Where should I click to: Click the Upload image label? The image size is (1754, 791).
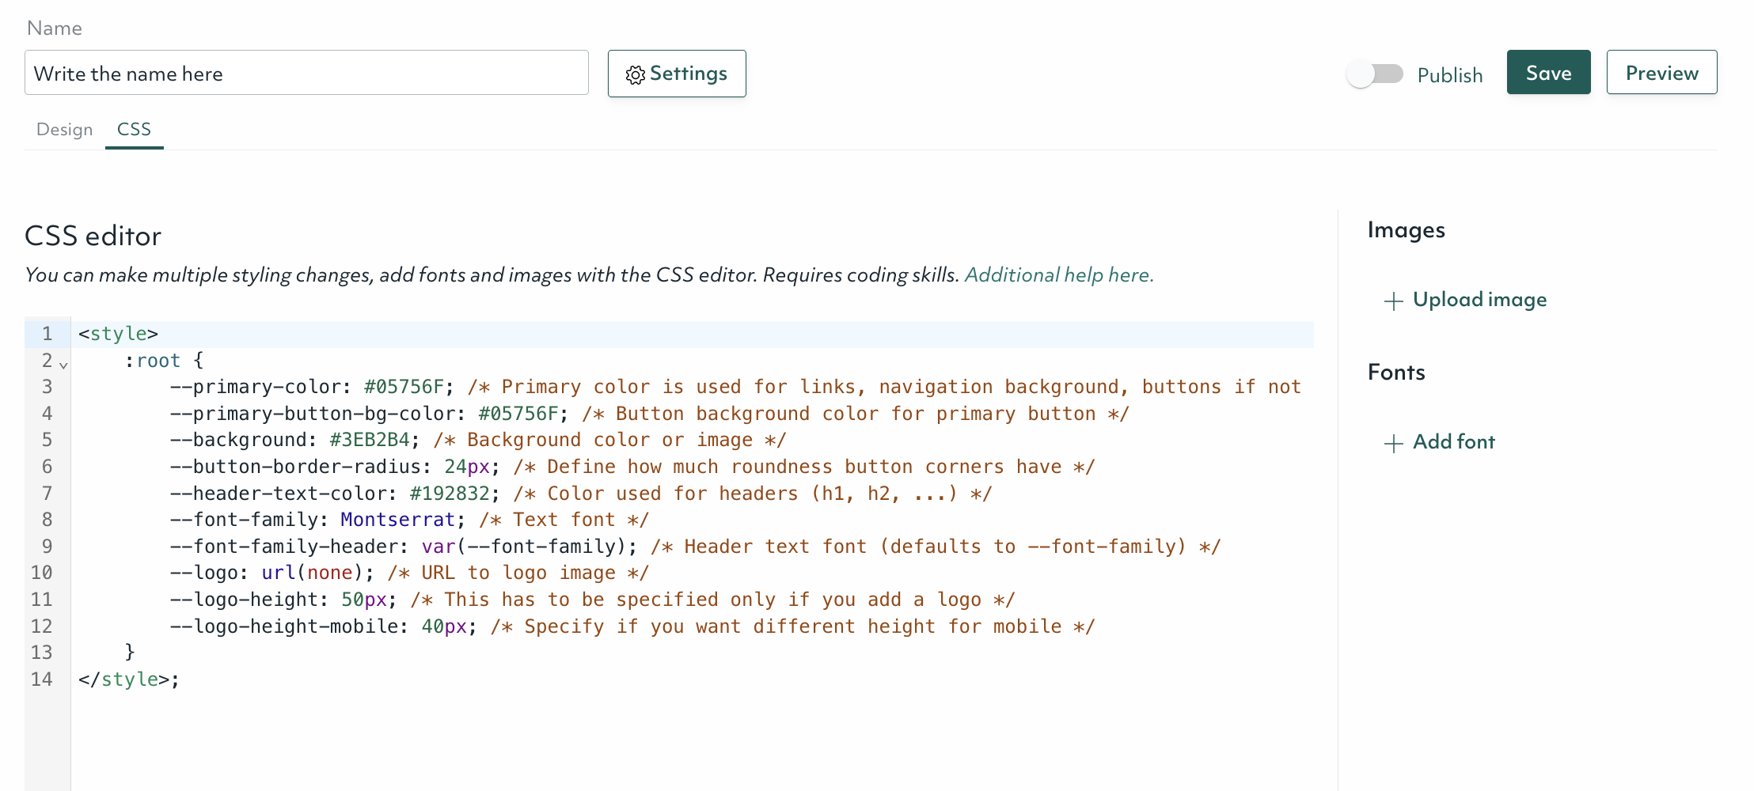[x=1479, y=300]
